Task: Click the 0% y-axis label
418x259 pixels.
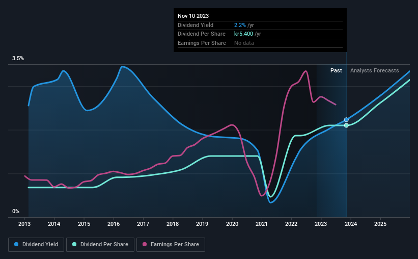Action: (x=16, y=211)
